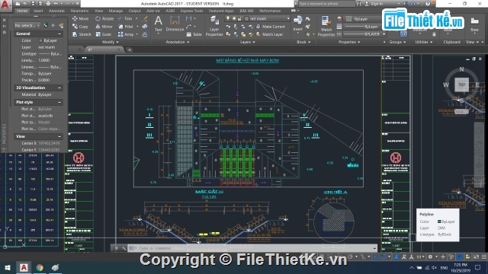
Task: Toggle Clean Screen in status bar
Action: point(476,257)
